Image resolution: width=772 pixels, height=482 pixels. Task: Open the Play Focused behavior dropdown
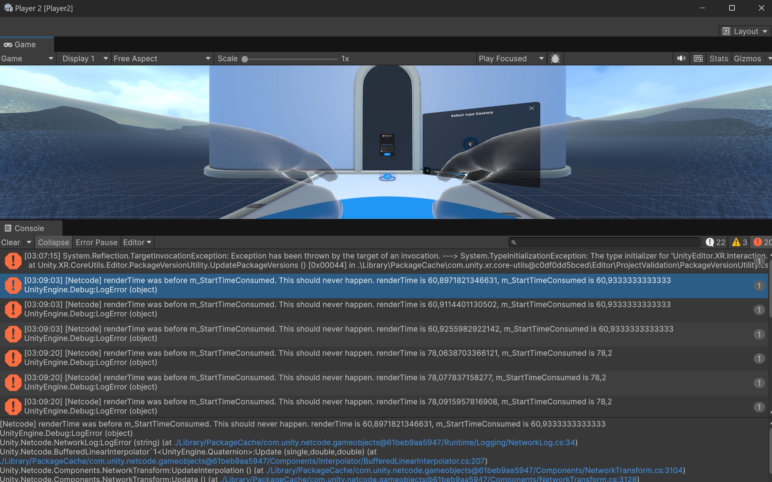(x=511, y=58)
